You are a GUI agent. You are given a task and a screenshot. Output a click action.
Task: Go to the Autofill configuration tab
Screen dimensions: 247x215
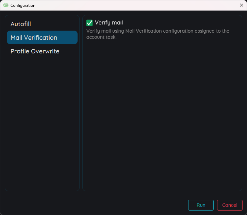click(21, 24)
